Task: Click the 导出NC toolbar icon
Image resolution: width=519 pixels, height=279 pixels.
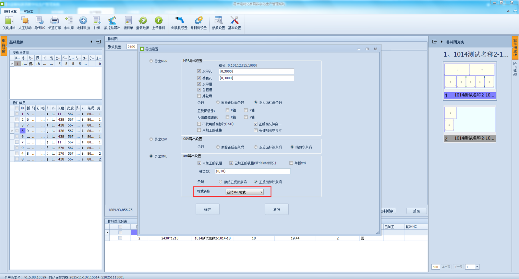Action: 40,21
